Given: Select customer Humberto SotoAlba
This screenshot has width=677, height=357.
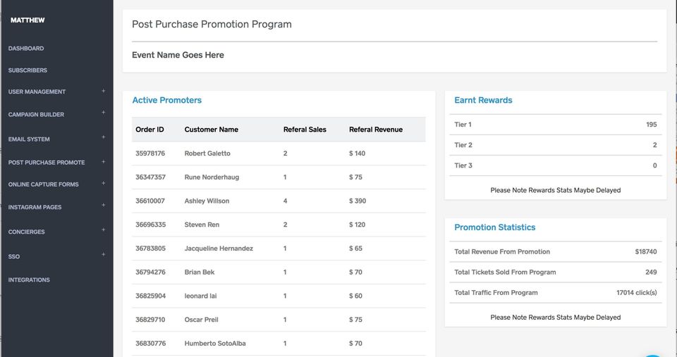Looking at the screenshot, I should 215,343.
